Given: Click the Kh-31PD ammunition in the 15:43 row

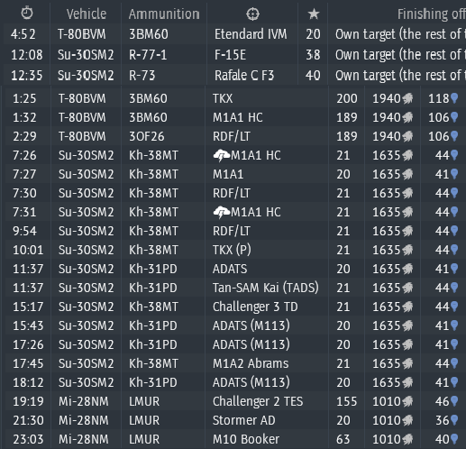Looking at the screenshot, I should tap(153, 325).
